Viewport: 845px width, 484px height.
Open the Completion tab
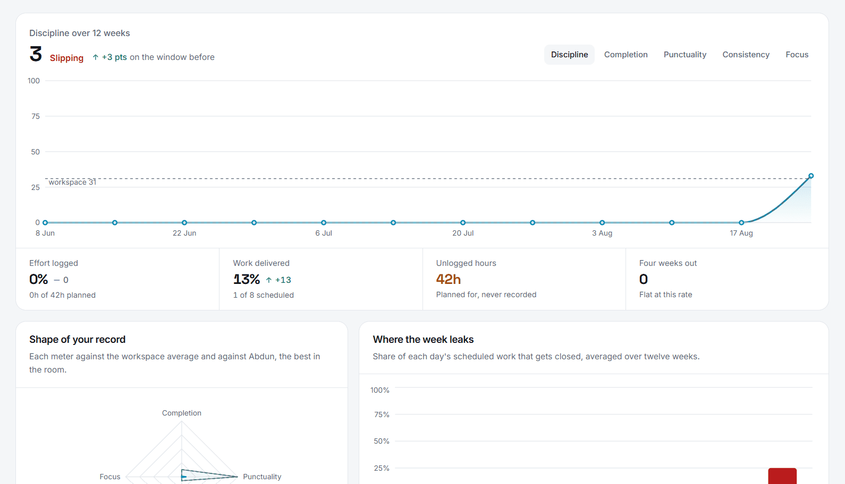point(626,55)
